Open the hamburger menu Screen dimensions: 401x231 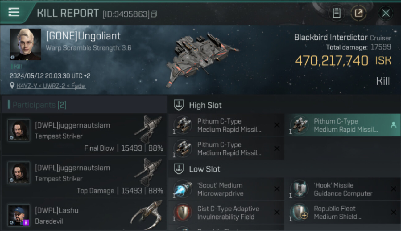pos(14,12)
